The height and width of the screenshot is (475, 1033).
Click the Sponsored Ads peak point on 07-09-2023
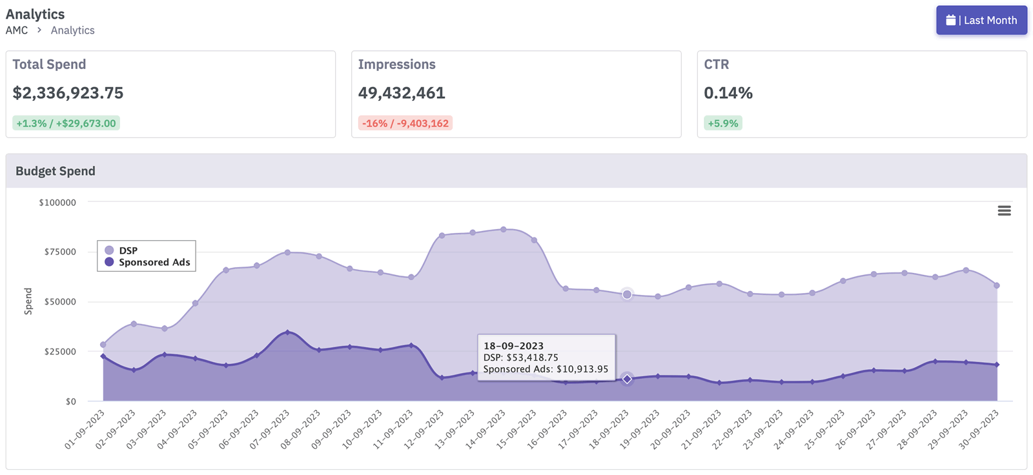[x=288, y=332]
